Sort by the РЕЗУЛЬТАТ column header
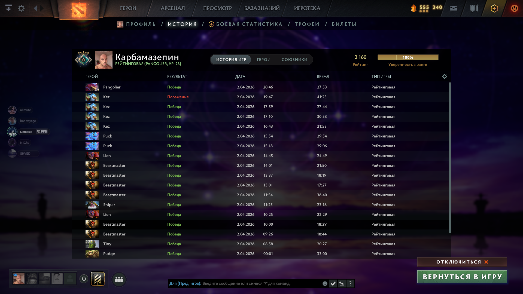 [177, 76]
